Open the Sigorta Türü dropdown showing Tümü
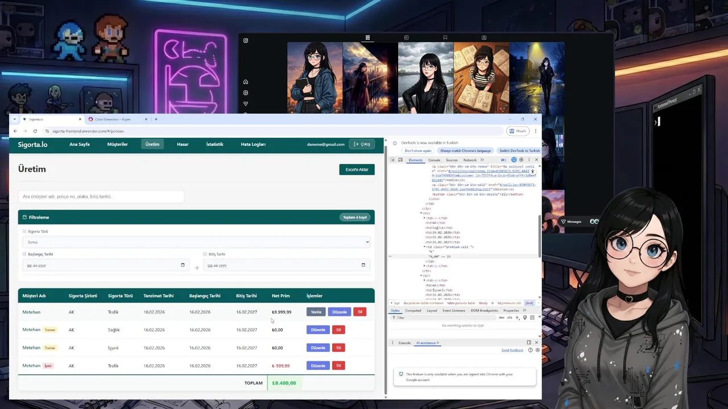Viewport: 728px width, 409px height. [196, 242]
